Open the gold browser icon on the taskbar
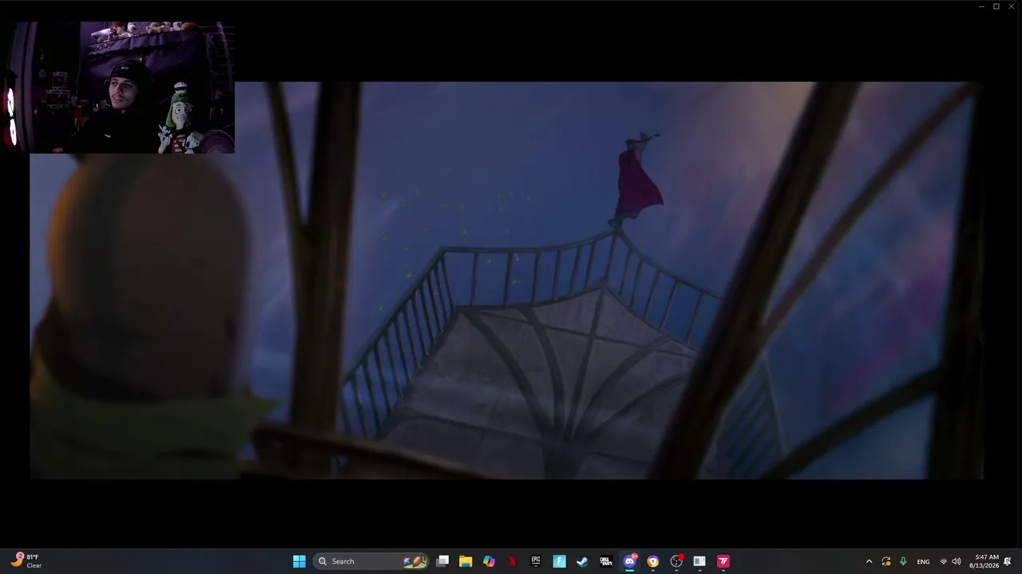 [x=652, y=561]
